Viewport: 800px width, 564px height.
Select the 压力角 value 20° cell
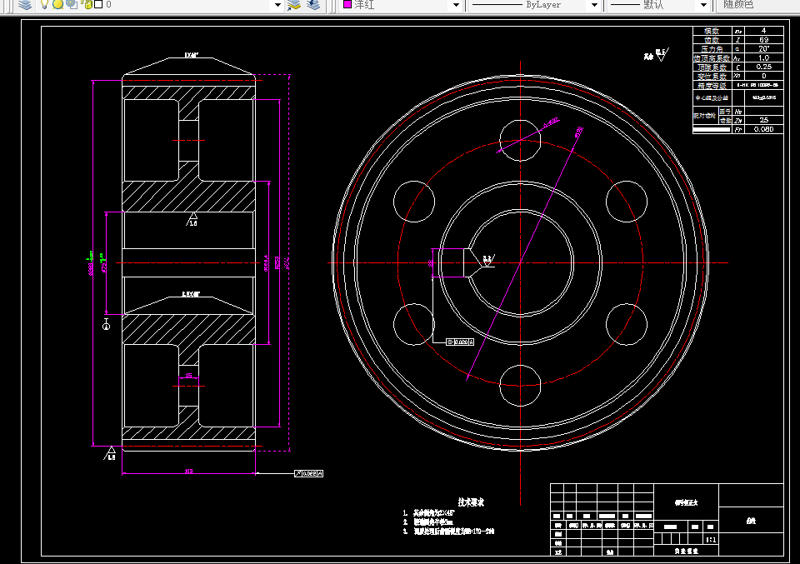(x=764, y=49)
